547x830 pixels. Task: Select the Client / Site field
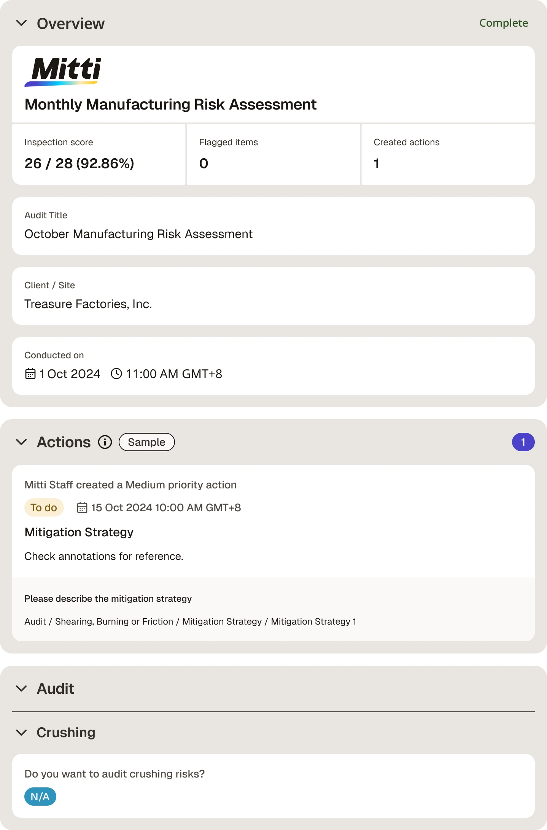tap(273, 296)
